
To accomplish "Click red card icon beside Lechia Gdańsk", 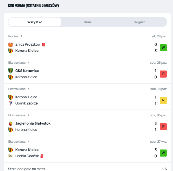I will (x=42, y=156).
